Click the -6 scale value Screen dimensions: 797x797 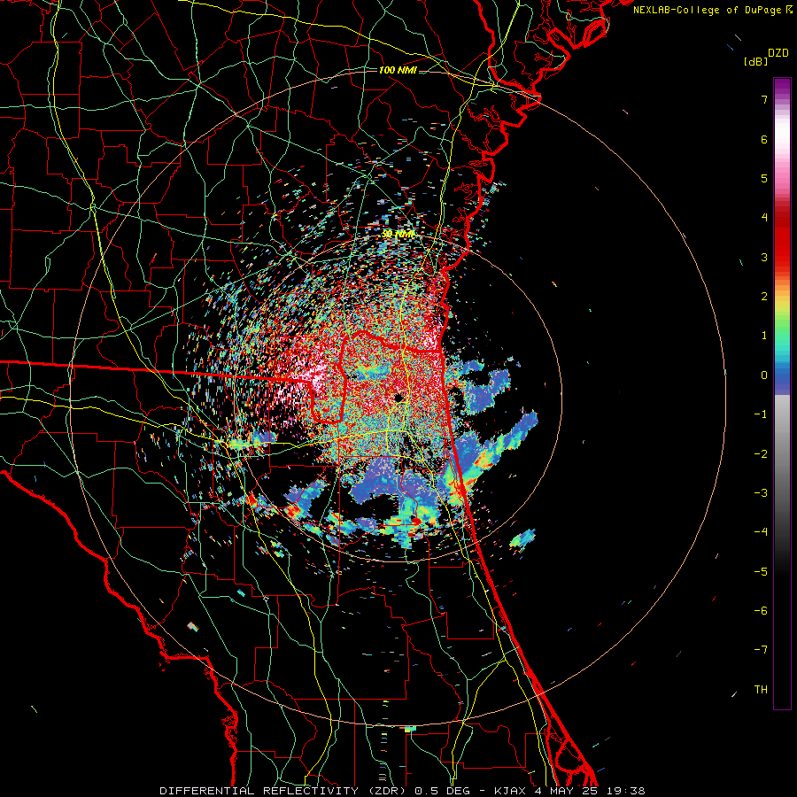pyautogui.click(x=761, y=611)
